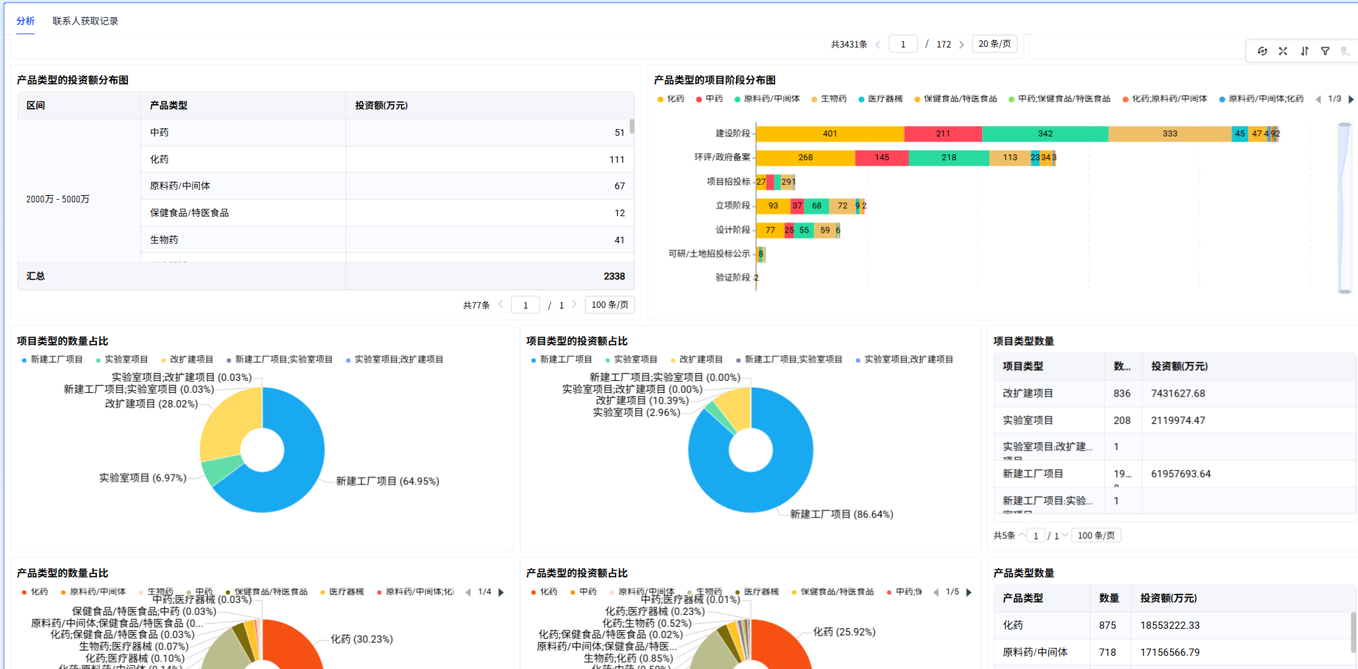Click the page number field beside 共77条

(x=526, y=305)
